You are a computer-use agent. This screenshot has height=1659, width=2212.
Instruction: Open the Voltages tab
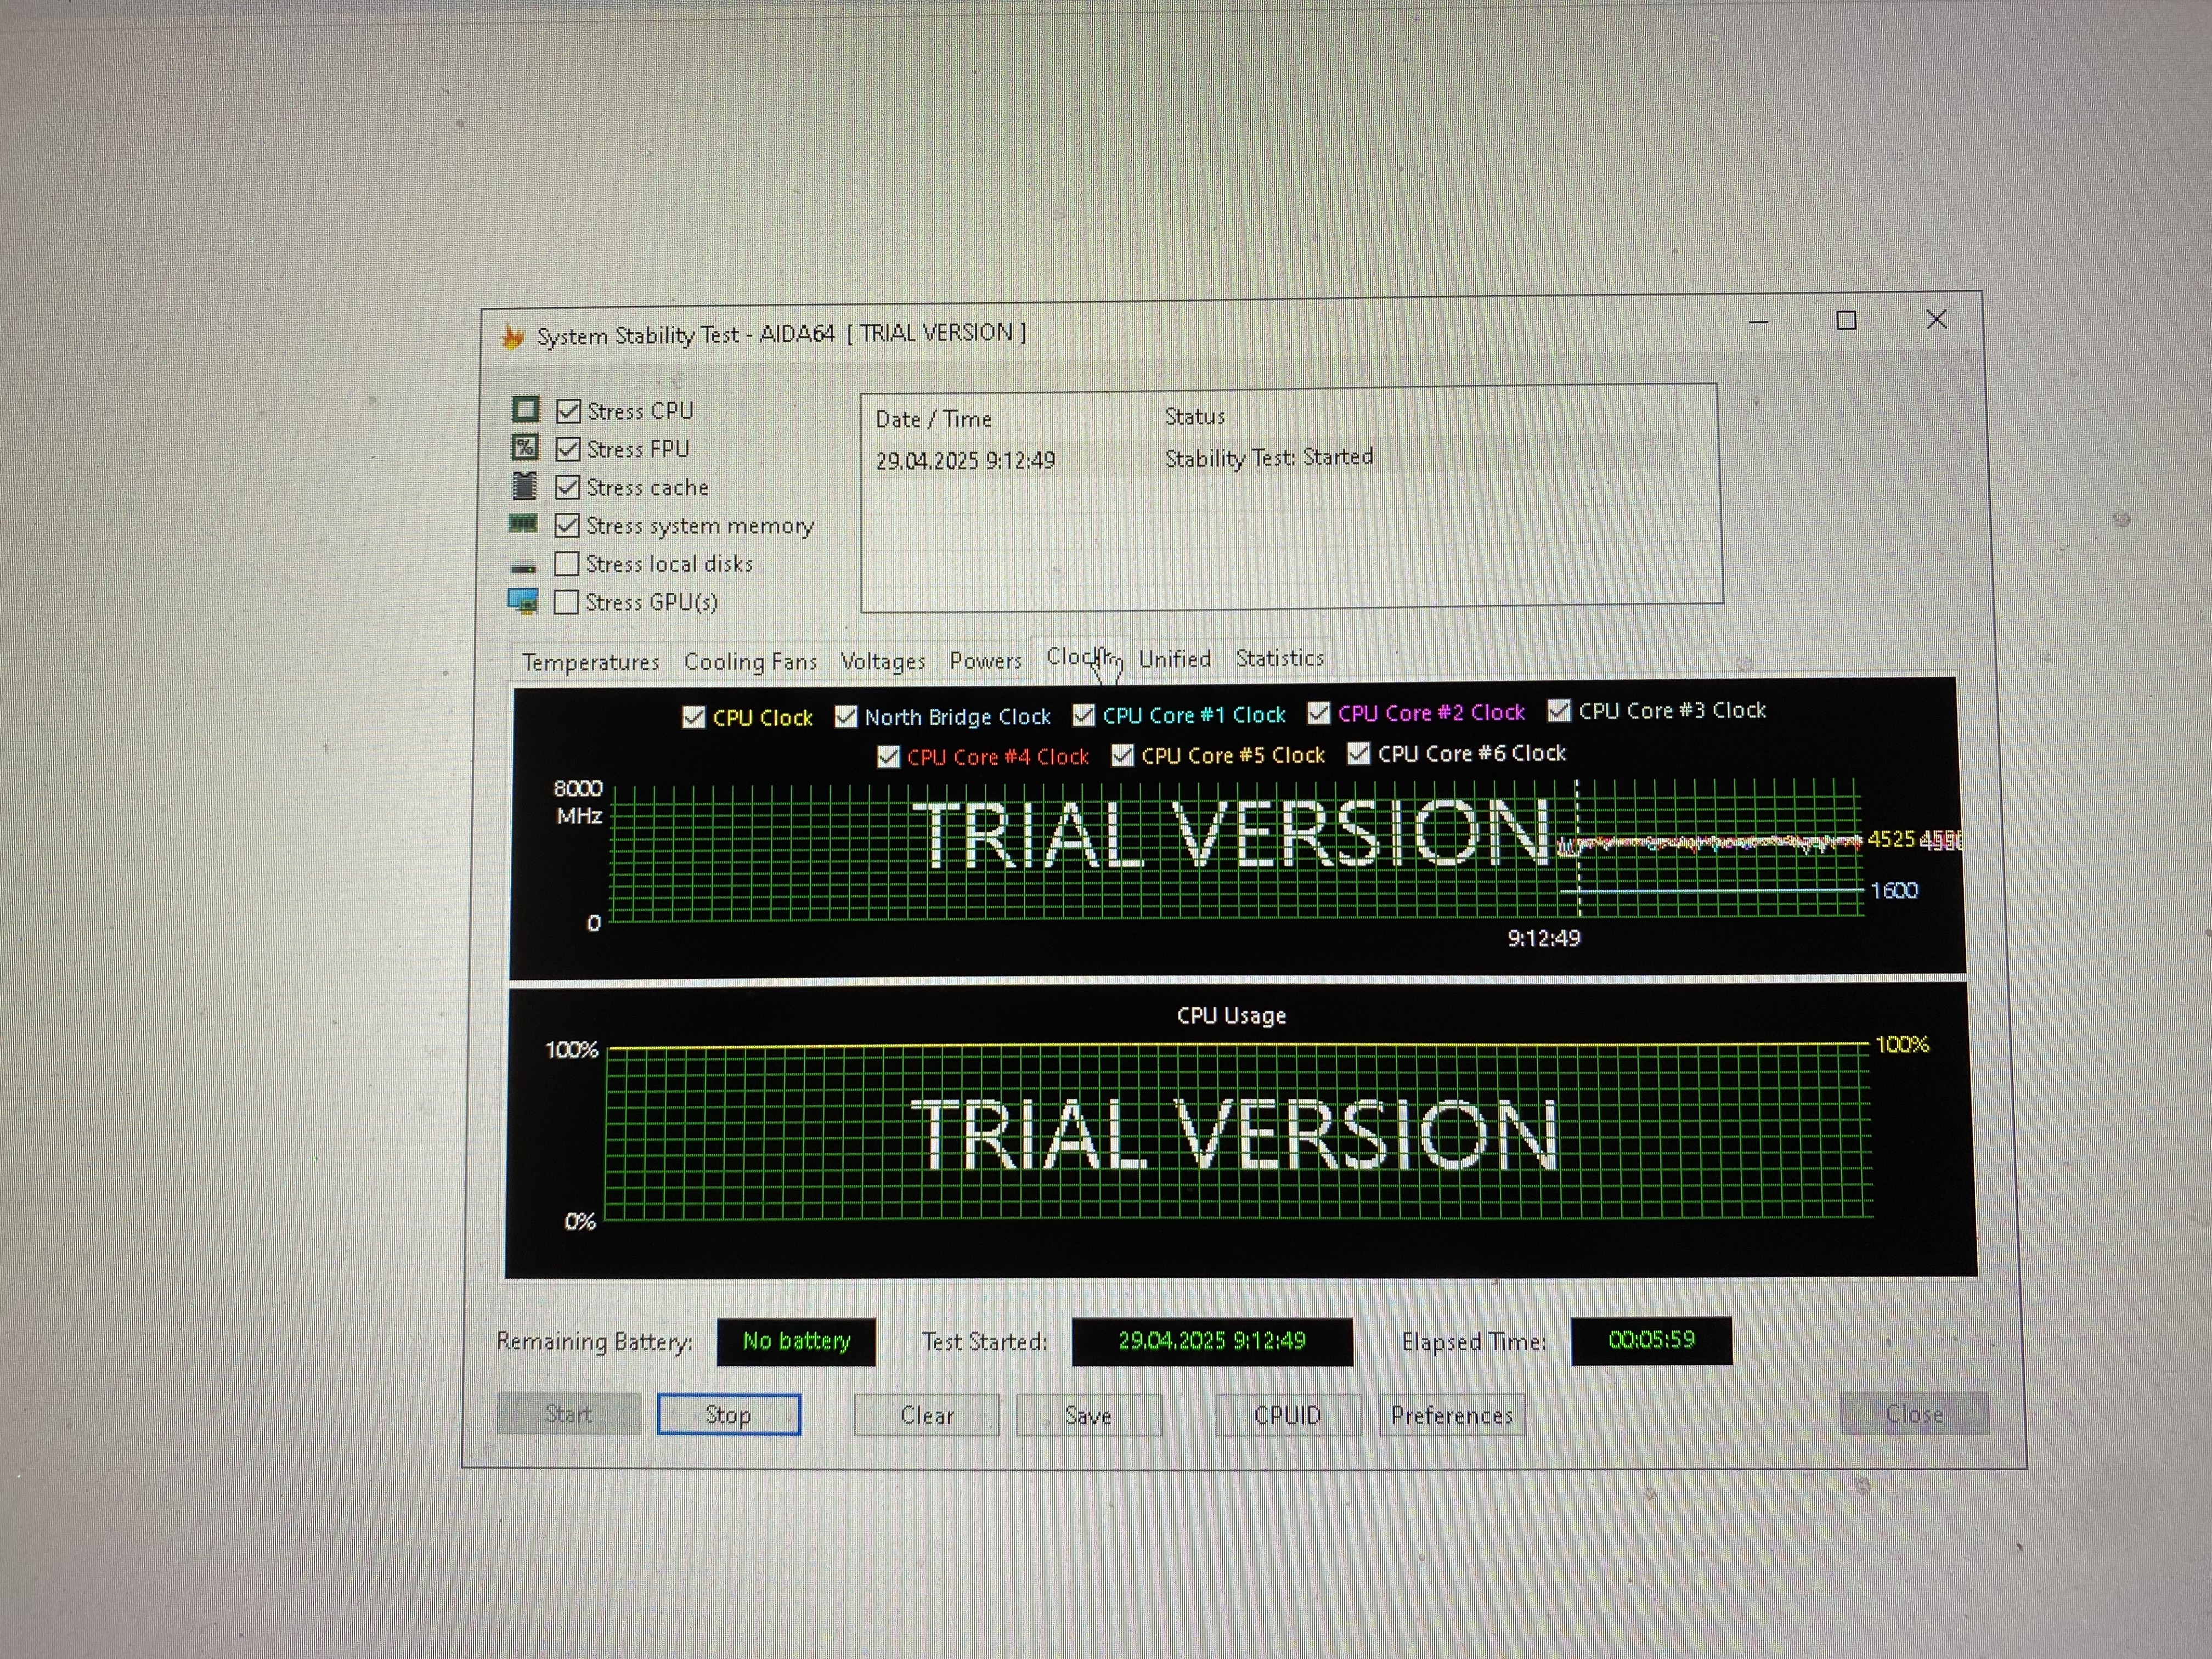tap(883, 661)
